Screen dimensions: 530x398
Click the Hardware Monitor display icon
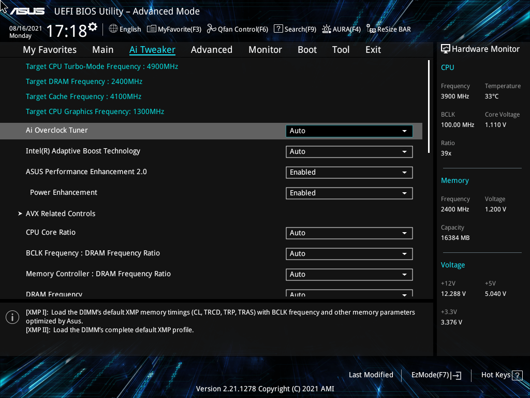tap(446, 49)
